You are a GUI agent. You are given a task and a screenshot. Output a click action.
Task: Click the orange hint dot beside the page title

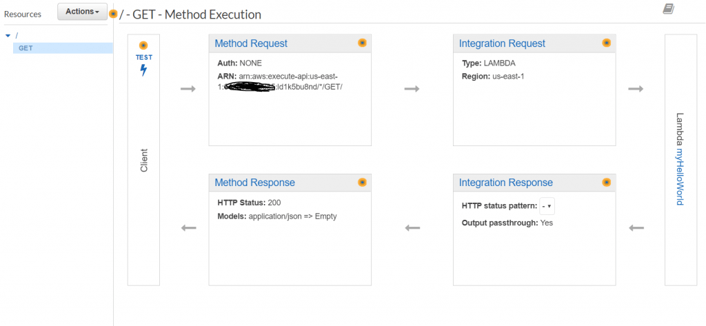click(114, 14)
